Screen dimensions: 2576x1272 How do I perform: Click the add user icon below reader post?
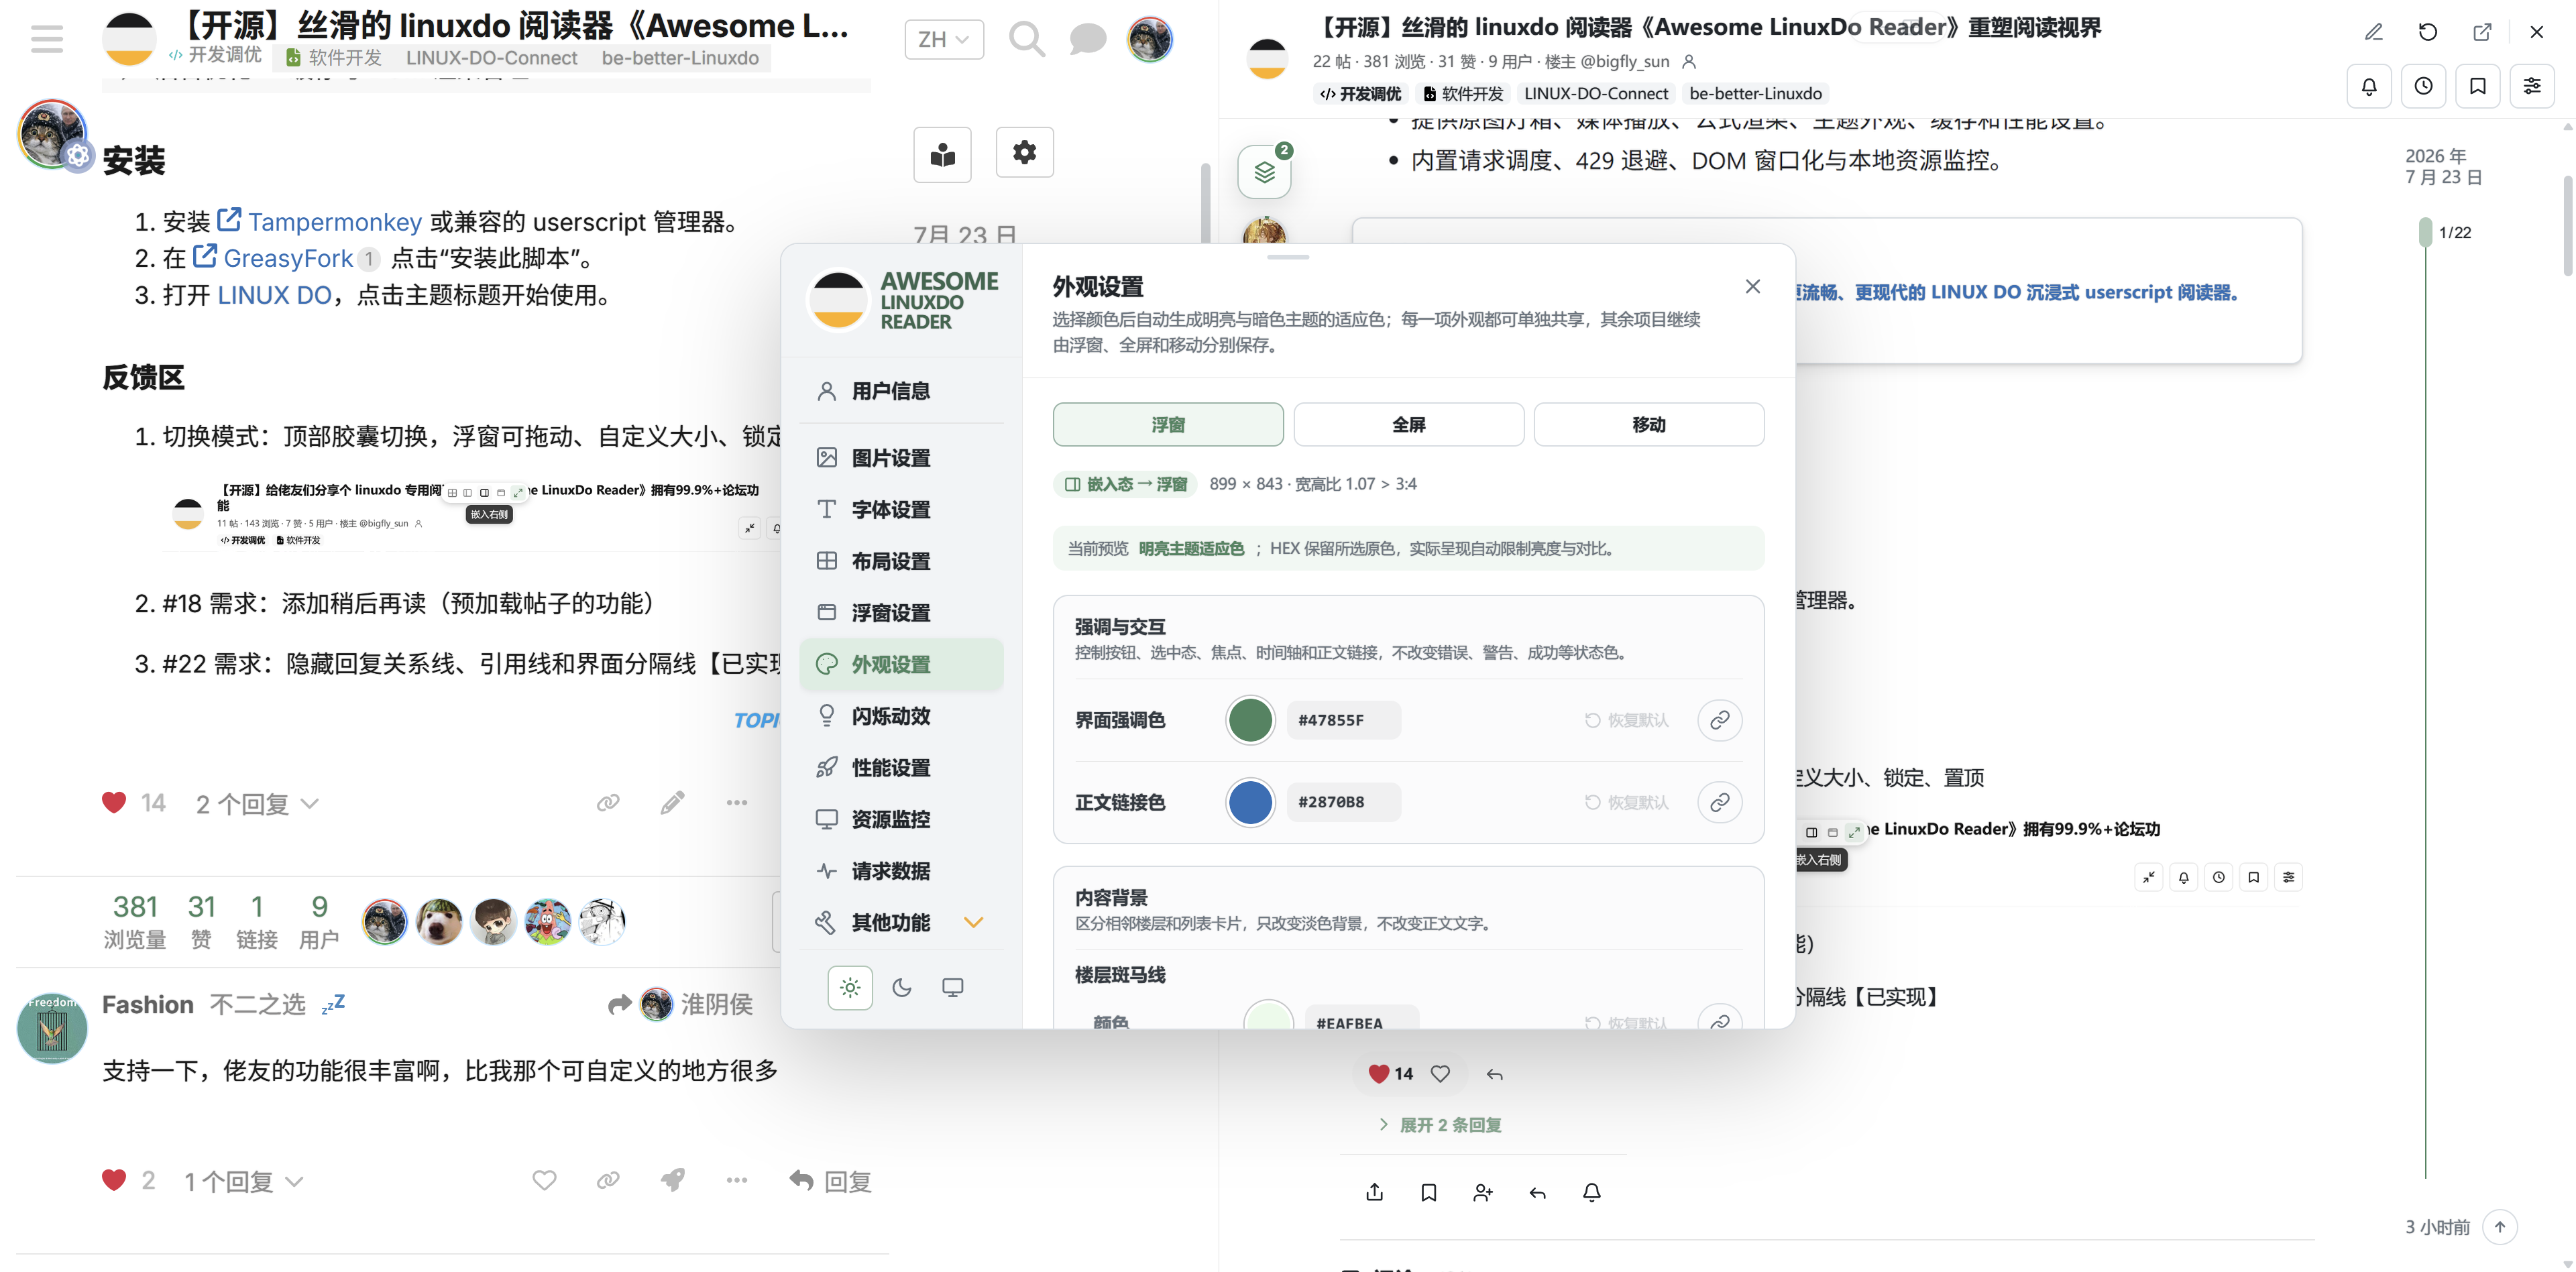(1483, 1192)
